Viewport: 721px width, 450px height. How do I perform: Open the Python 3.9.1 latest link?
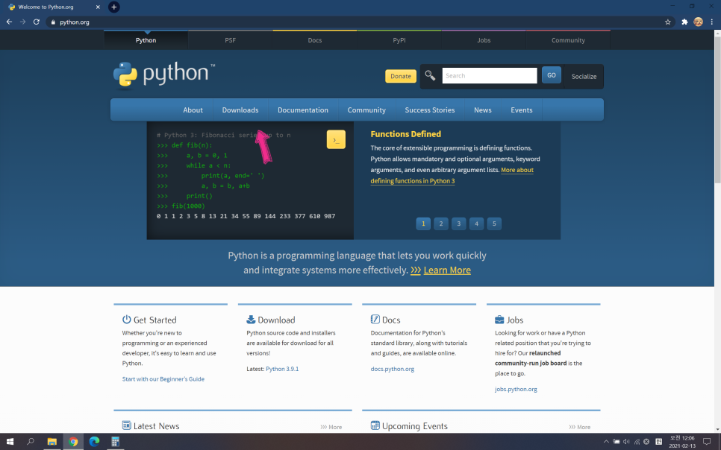282,369
